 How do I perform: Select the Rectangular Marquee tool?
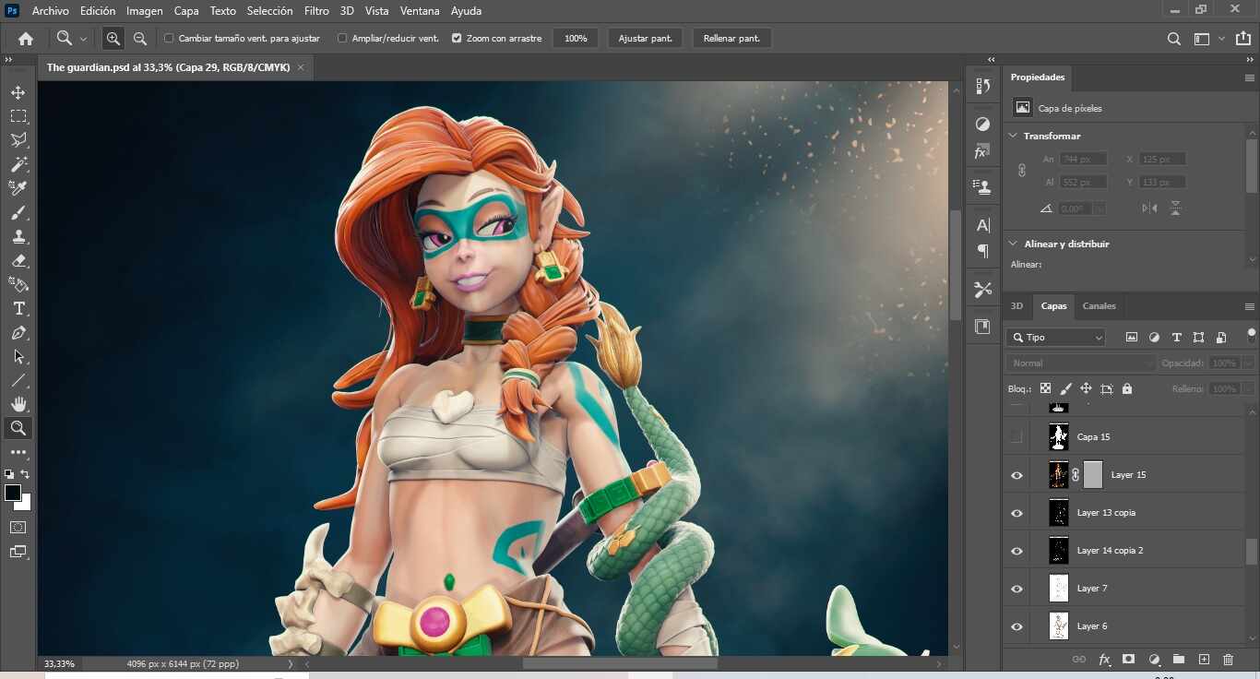(18, 117)
